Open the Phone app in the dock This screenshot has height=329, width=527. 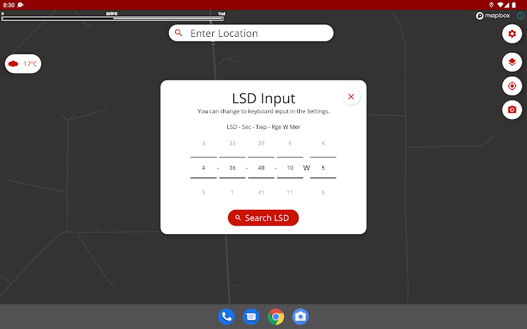(226, 316)
